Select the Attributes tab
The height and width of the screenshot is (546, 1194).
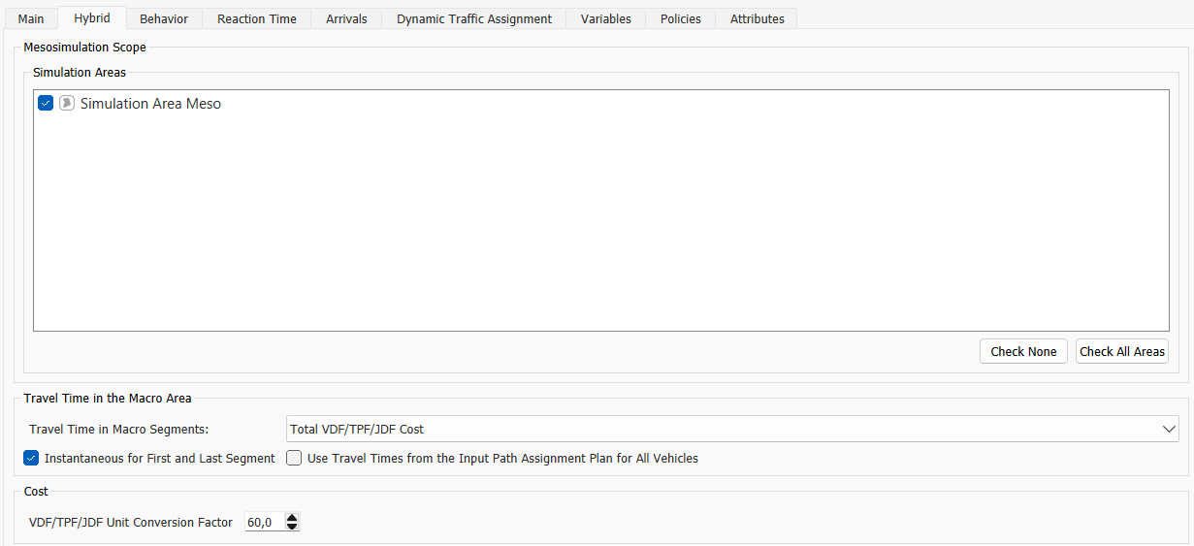[x=758, y=18]
